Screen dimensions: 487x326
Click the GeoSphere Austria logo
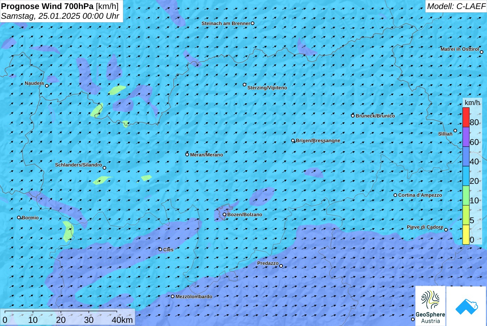point(430,306)
